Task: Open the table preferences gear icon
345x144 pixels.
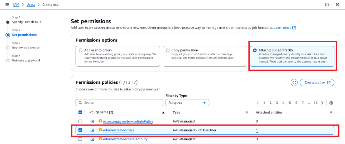Action: click(332, 103)
